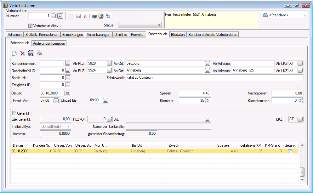The width and height of the screenshot is (313, 193).
Task: Sort by KM-Stand column header
Action: pos(273,145)
